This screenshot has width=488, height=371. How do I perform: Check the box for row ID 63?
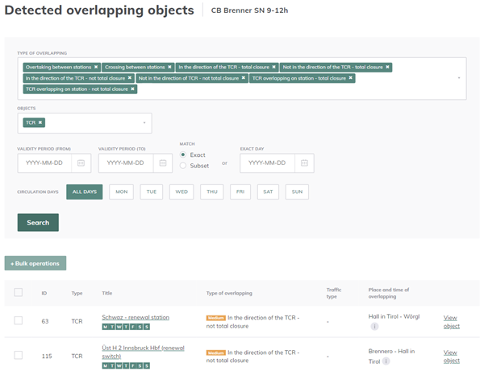tap(19, 320)
